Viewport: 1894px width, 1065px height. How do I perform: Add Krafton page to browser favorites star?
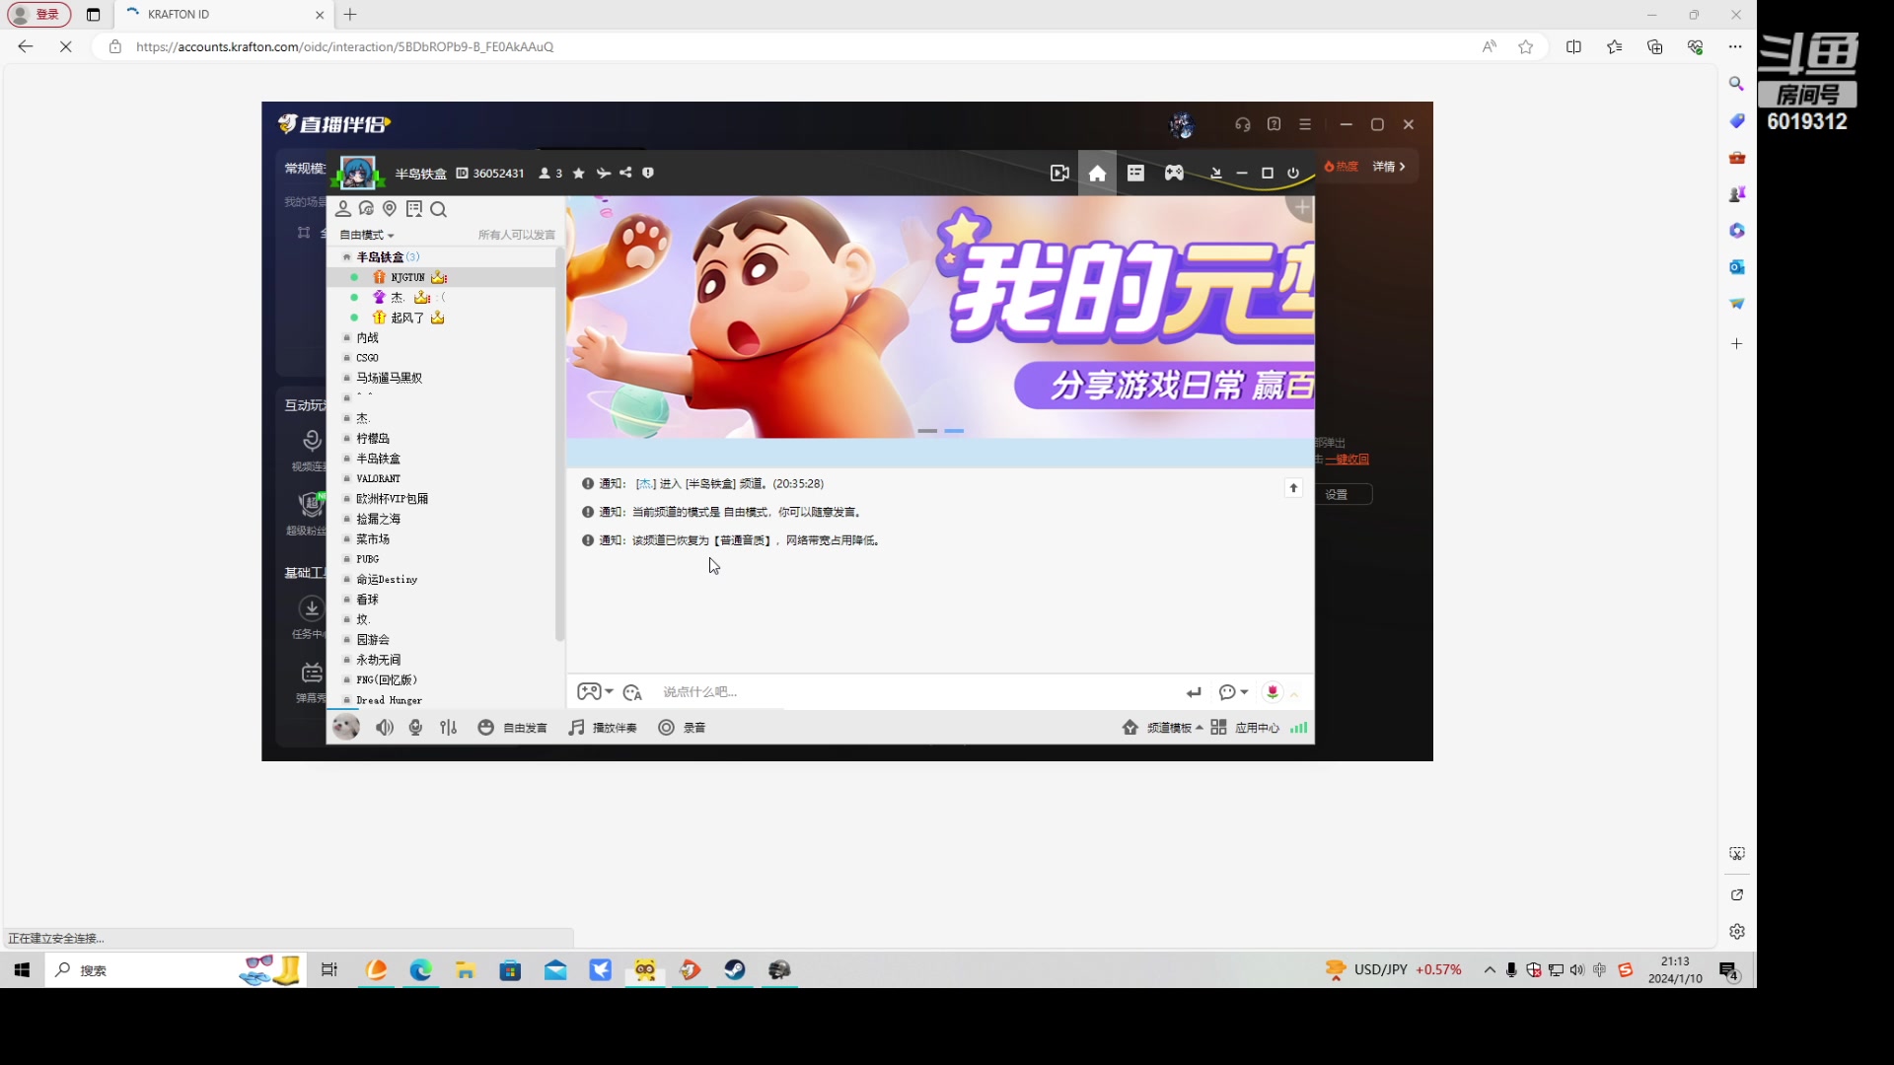(x=1526, y=46)
